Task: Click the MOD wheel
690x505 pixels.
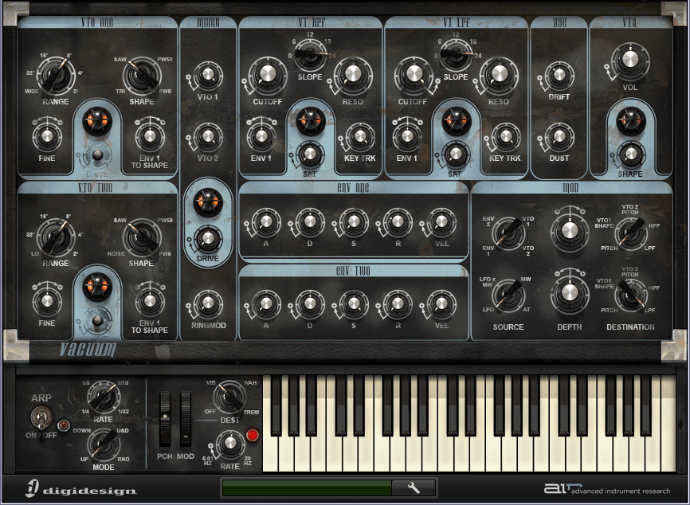Action: (186, 420)
